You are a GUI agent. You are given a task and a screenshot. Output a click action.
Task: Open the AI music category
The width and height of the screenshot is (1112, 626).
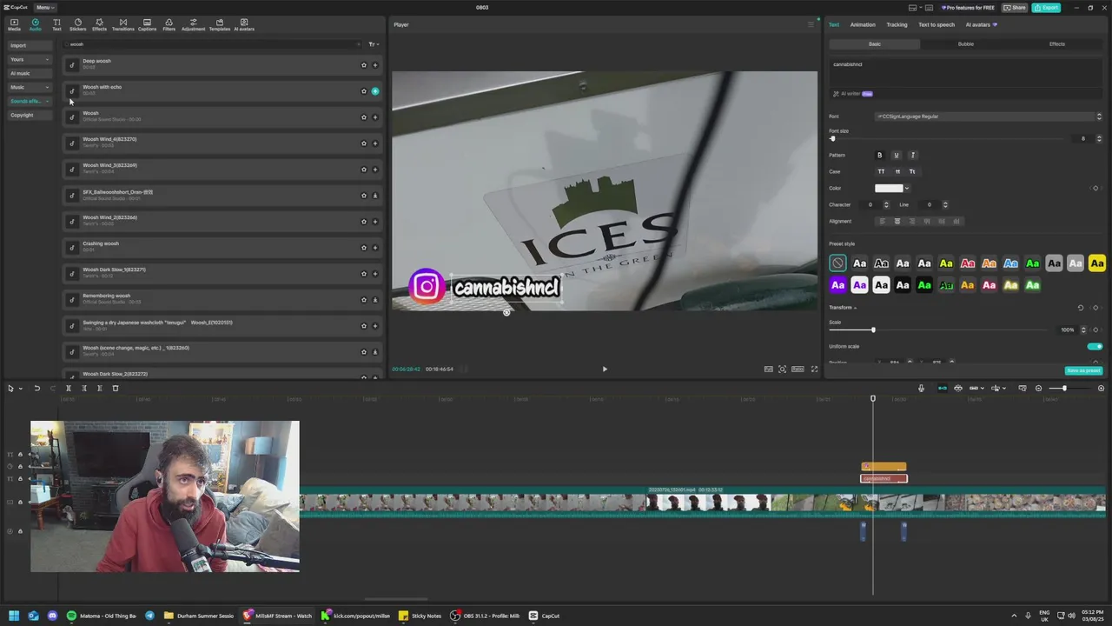[30, 73]
